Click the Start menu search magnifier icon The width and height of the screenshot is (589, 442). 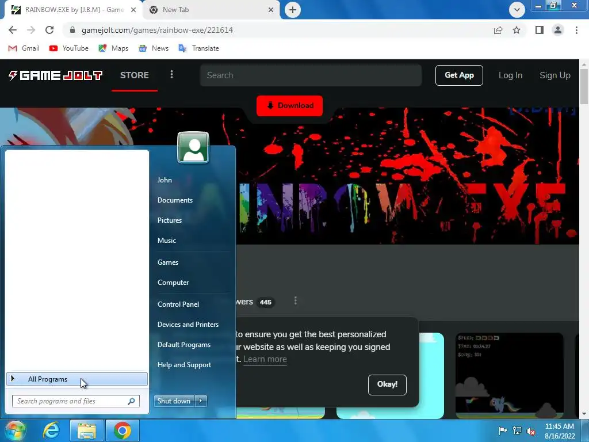point(131,401)
